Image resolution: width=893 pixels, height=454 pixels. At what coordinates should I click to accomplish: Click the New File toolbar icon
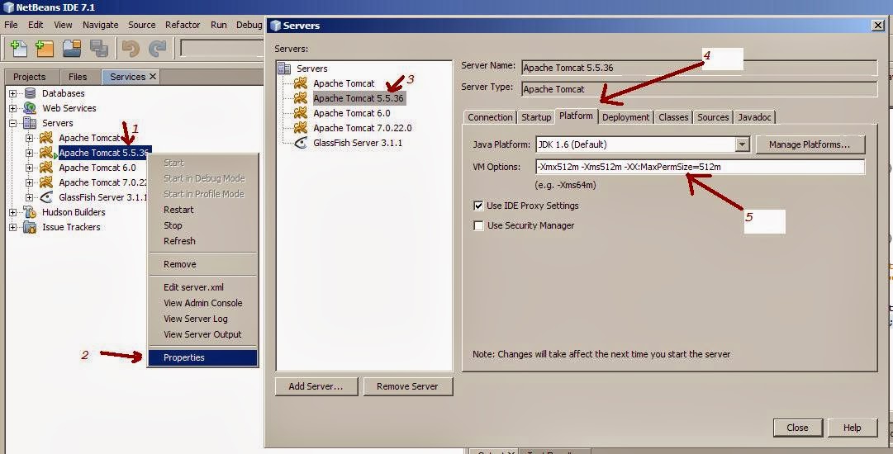pos(19,49)
